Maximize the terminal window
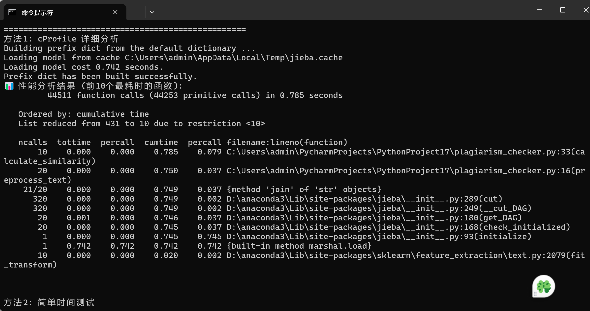This screenshot has height=311, width=590. tap(562, 10)
